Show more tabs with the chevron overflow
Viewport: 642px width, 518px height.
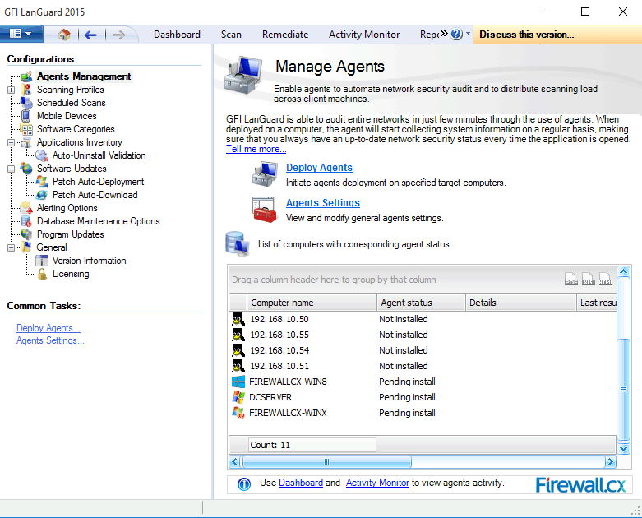pos(444,34)
